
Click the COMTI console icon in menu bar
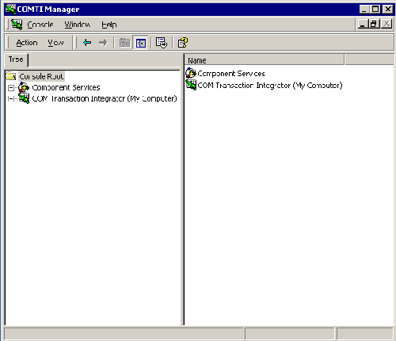[17, 25]
